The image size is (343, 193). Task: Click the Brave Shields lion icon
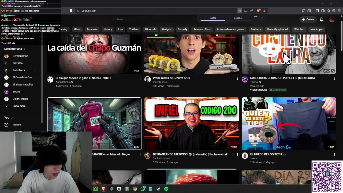tap(258, 11)
